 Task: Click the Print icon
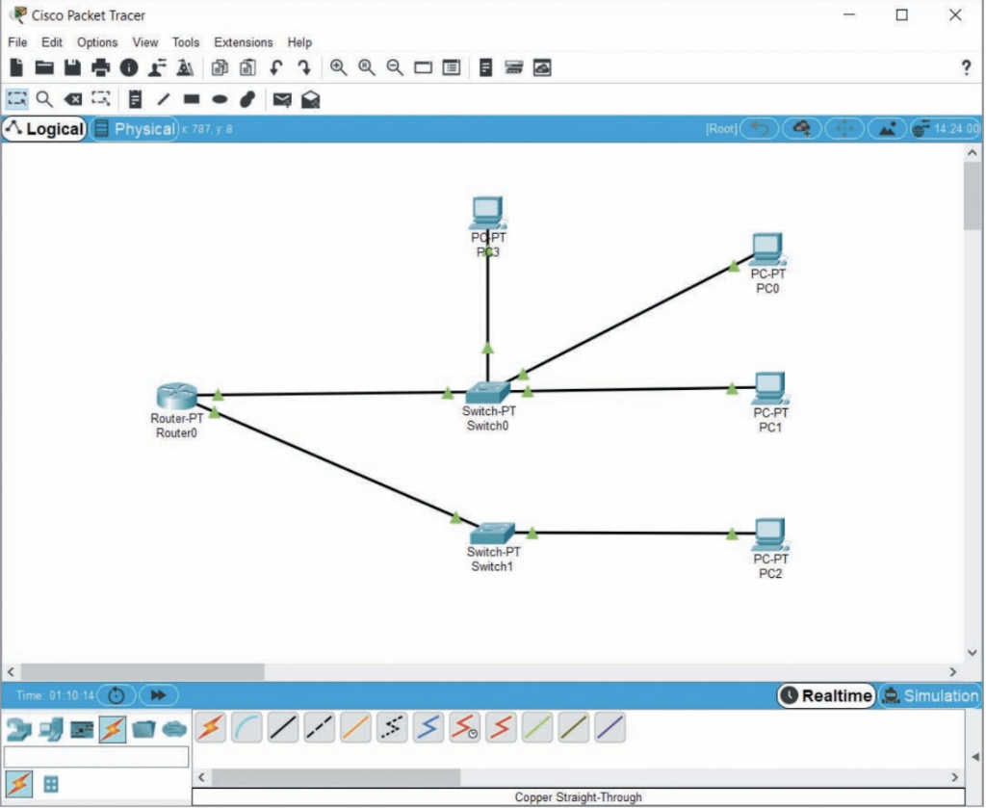pyautogui.click(x=100, y=67)
